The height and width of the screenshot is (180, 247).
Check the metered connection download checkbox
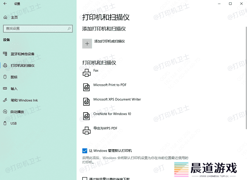84,179
